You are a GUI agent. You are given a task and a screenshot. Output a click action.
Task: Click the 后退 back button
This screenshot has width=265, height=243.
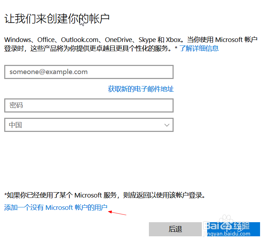pos(175,229)
